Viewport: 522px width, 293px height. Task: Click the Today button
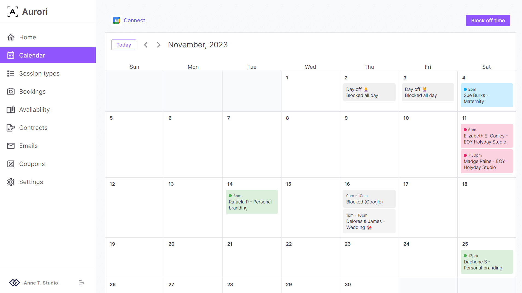(x=124, y=45)
